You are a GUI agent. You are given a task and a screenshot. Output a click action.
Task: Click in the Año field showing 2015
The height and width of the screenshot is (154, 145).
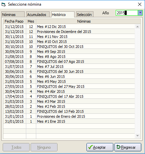[127, 13]
